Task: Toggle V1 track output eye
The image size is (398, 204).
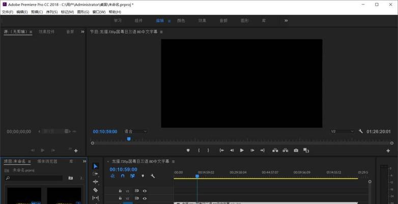Action: click(145, 191)
